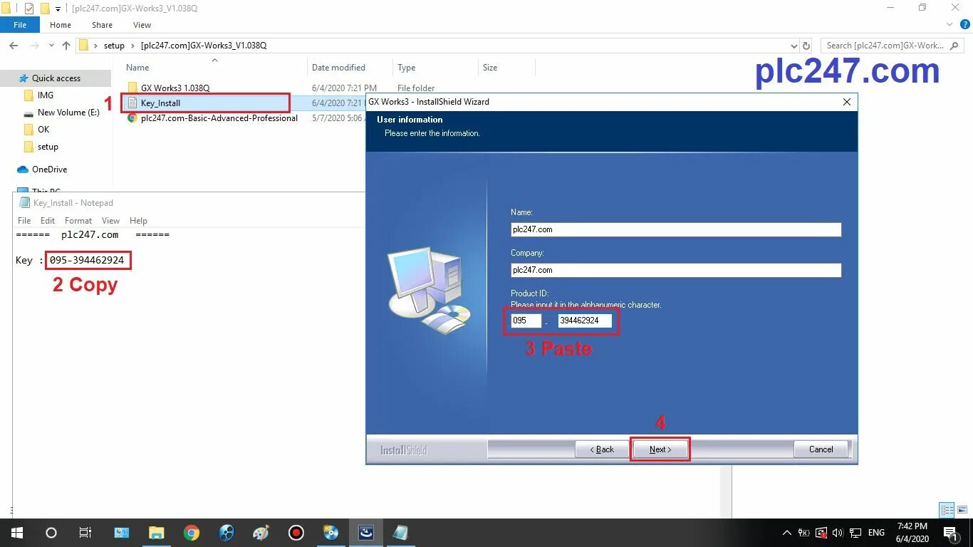
Task: Go back in File Explorer
Action: click(14, 46)
